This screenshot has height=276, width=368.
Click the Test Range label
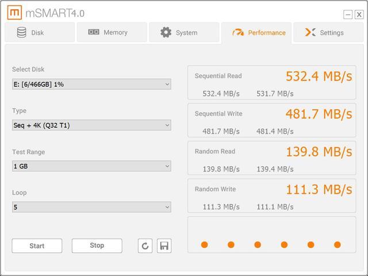28,152
